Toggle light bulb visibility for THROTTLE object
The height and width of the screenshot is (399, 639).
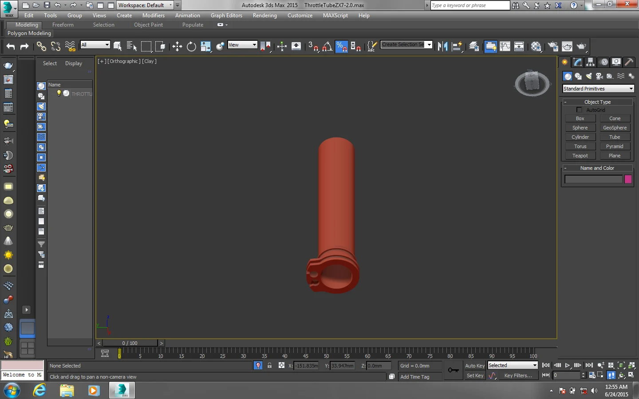59,93
